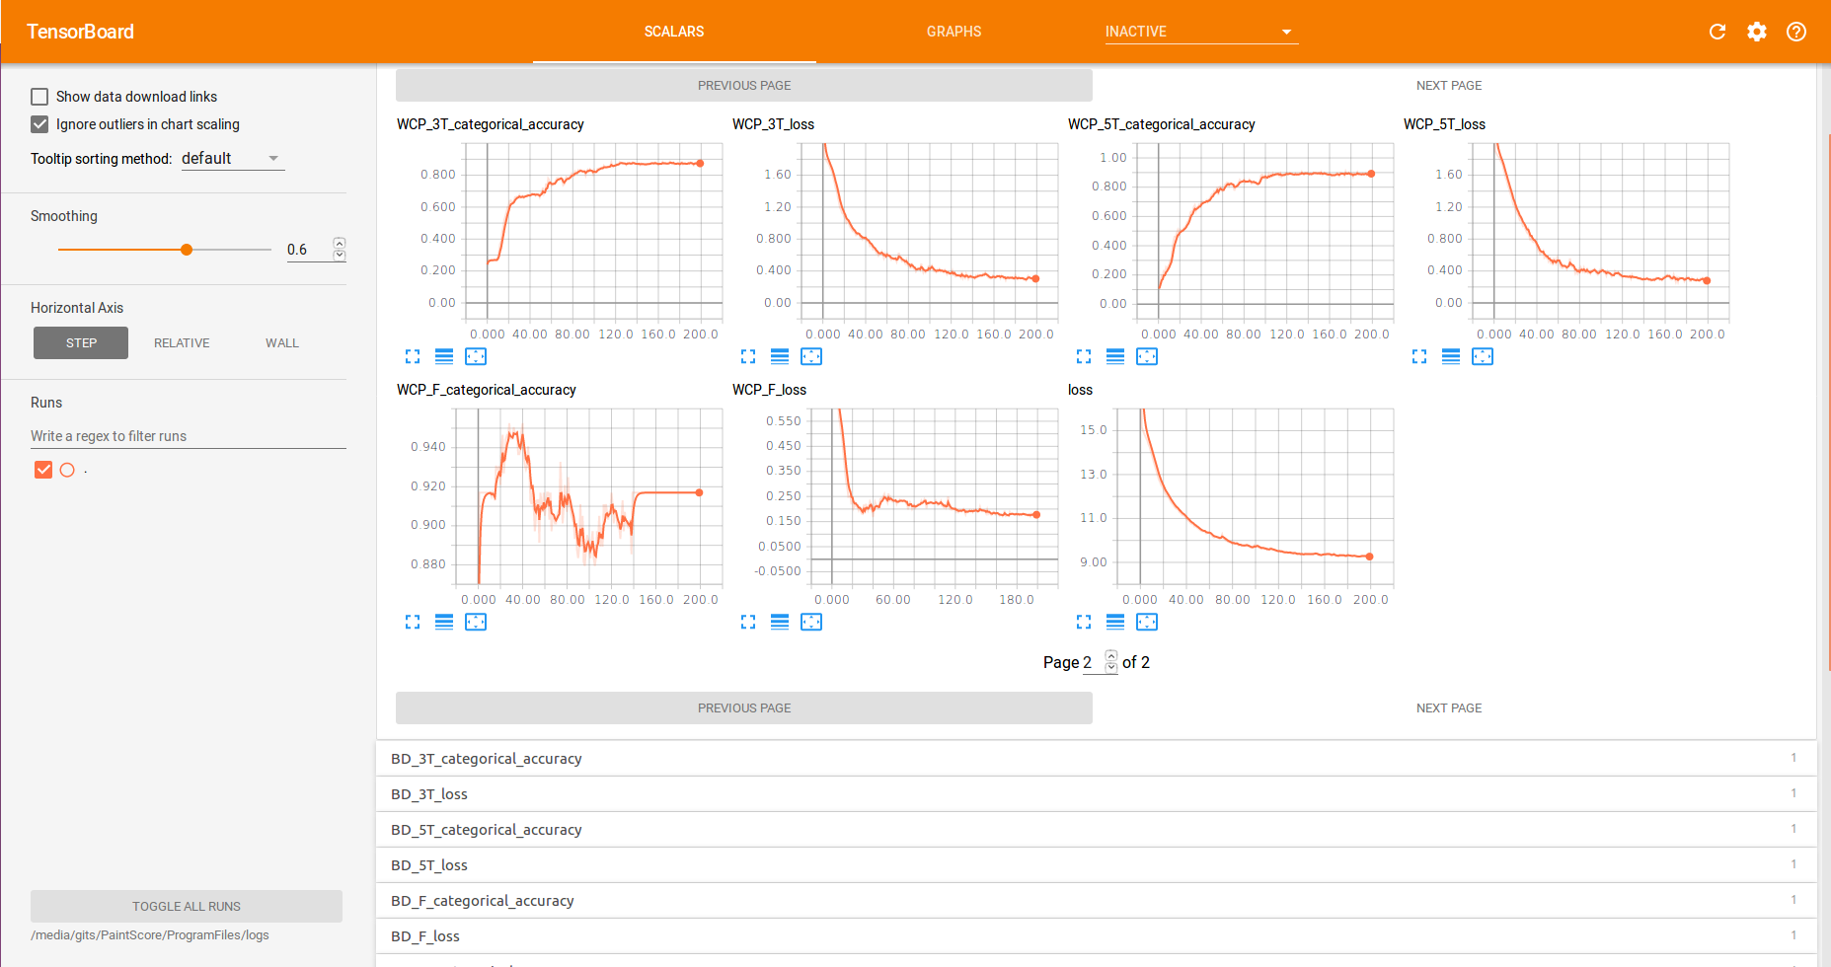Click TOGGLE ALL RUNS button
This screenshot has height=967, width=1831.
187,907
